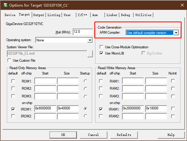Enable NoInit for IRAM1
This screenshot has height=141, width=187.
(x=173, y=109)
